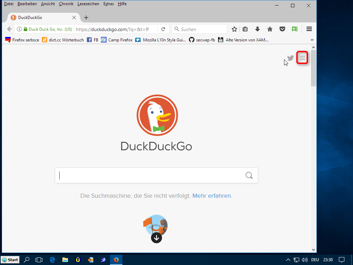The image size is (353, 265).
Task: Click the vertical scrollbar thumb
Action: [313, 68]
